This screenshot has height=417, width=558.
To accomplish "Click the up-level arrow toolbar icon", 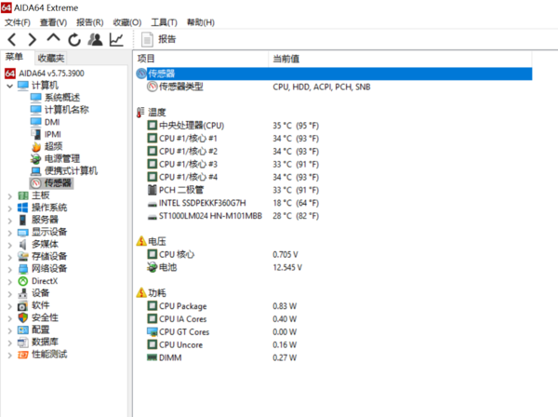I will pyautogui.click(x=53, y=38).
